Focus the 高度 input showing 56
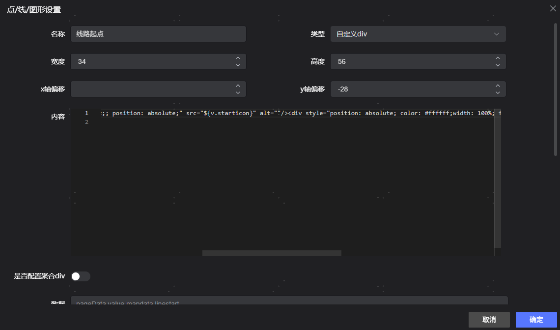Image resolution: width=560 pixels, height=330 pixels. pos(413,61)
